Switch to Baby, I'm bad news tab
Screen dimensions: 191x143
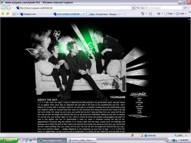103,14
